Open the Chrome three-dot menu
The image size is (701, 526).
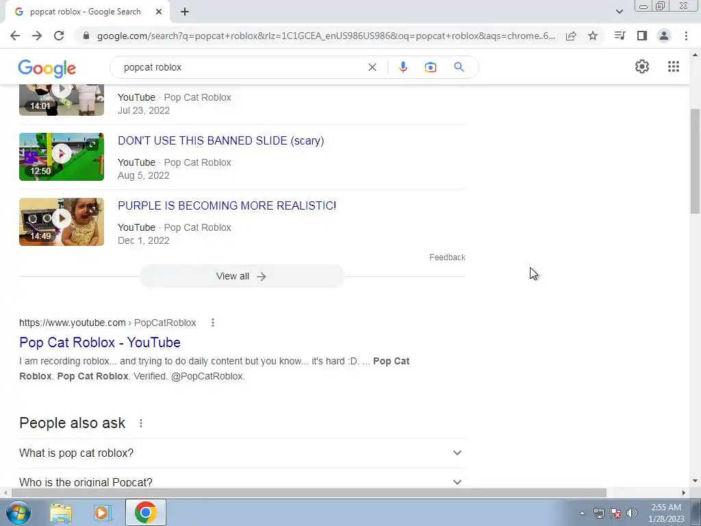click(x=686, y=36)
